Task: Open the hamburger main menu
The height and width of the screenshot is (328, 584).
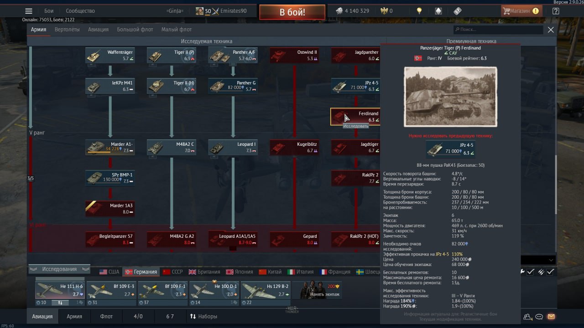Action: [29, 11]
